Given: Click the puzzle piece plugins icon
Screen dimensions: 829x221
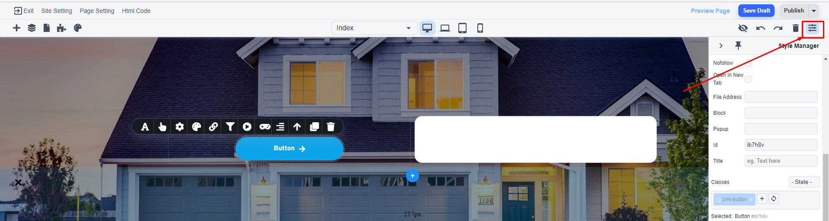Looking at the screenshot, I should coord(61,28).
